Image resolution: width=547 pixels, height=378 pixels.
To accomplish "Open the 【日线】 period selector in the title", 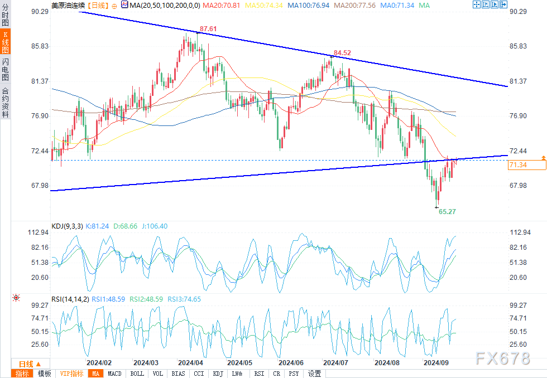I will pyautogui.click(x=98, y=5).
